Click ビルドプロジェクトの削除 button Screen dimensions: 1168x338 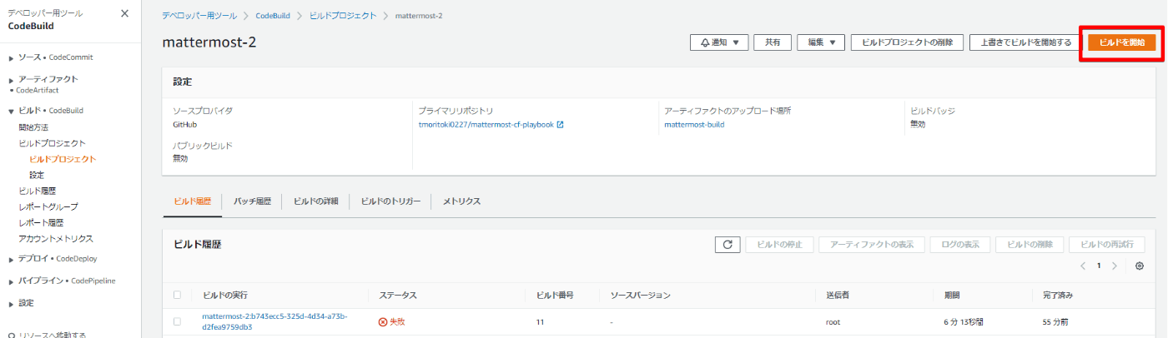tap(907, 42)
